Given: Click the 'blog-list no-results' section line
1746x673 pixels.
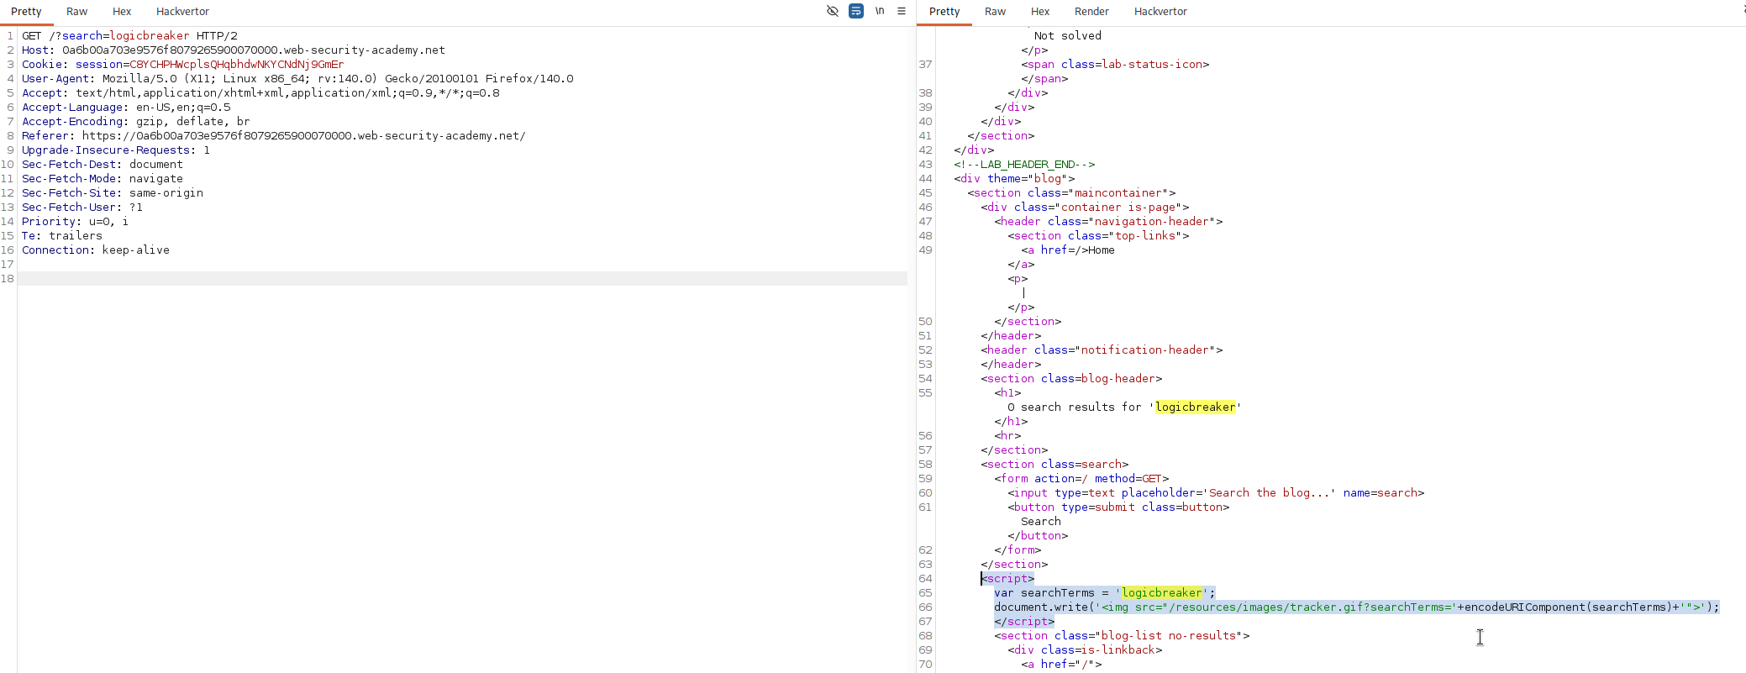Looking at the screenshot, I should [1122, 636].
